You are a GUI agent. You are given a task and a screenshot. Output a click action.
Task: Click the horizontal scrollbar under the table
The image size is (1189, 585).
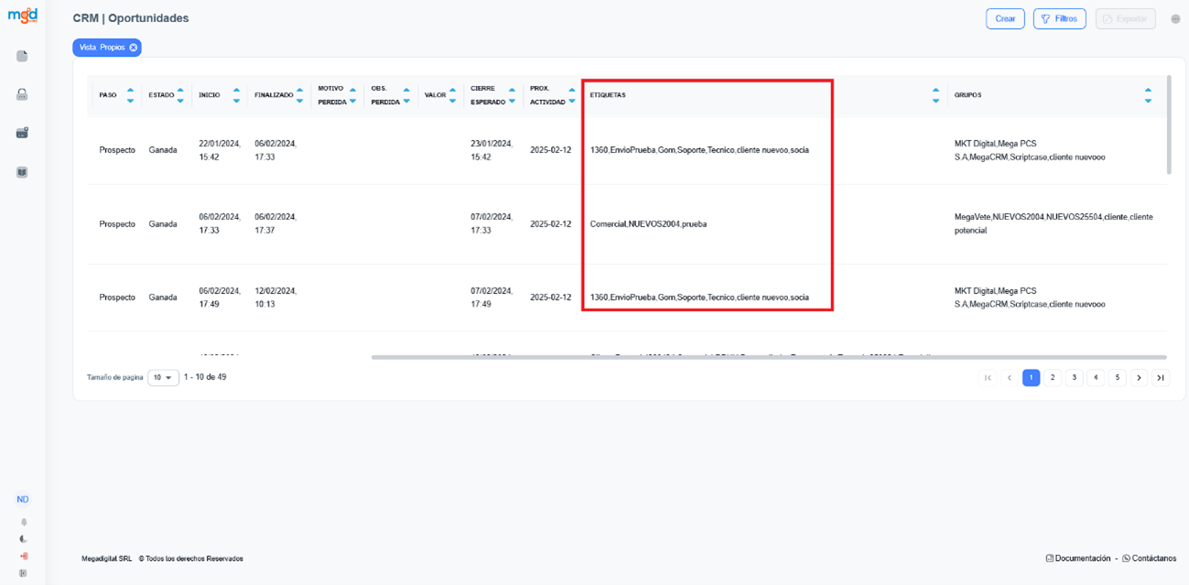pos(768,357)
